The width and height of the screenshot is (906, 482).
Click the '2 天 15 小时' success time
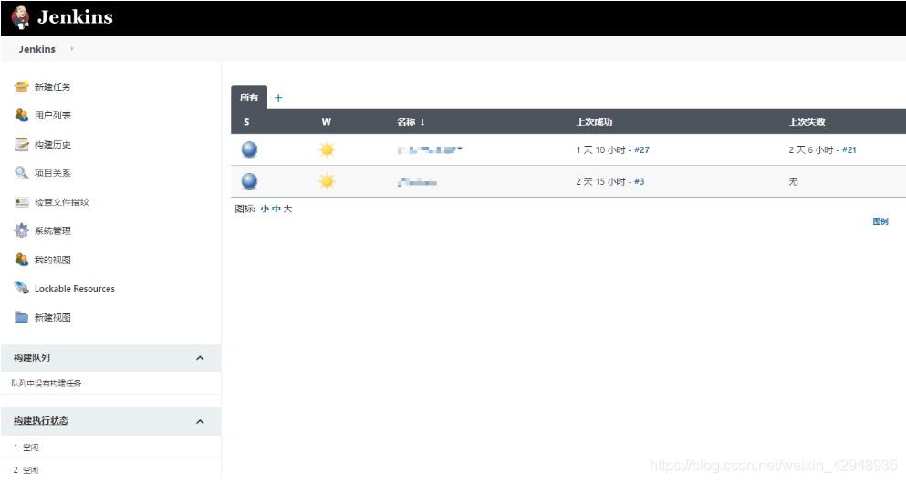pos(601,182)
